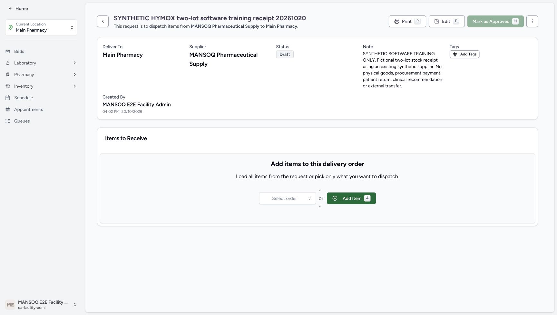Click the hash icon in Add Tags
The width and height of the screenshot is (557, 315).
[x=455, y=54]
